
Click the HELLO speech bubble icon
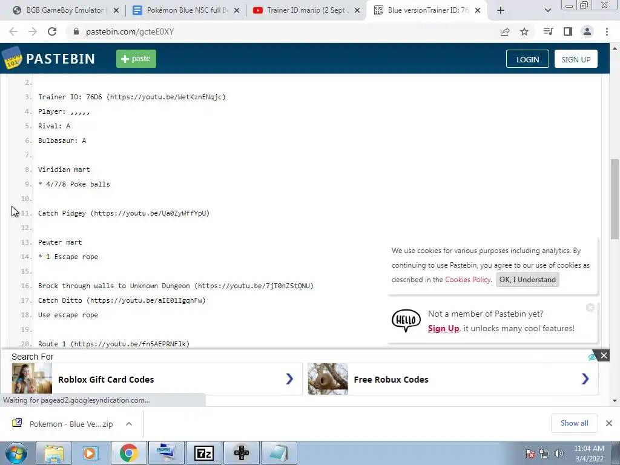pos(406,320)
